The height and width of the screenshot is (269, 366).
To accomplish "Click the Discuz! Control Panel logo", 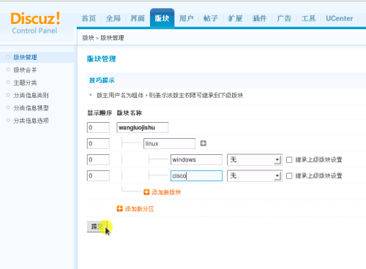I will point(35,23).
